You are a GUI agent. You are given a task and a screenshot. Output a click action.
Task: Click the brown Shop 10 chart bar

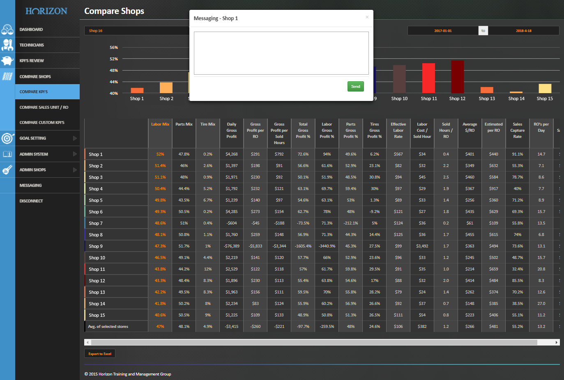point(399,79)
